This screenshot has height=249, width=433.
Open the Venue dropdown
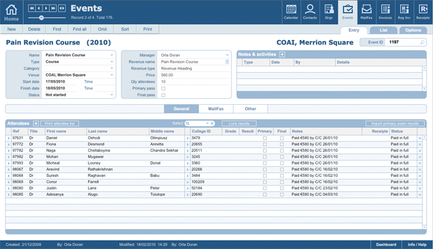(x=112, y=75)
